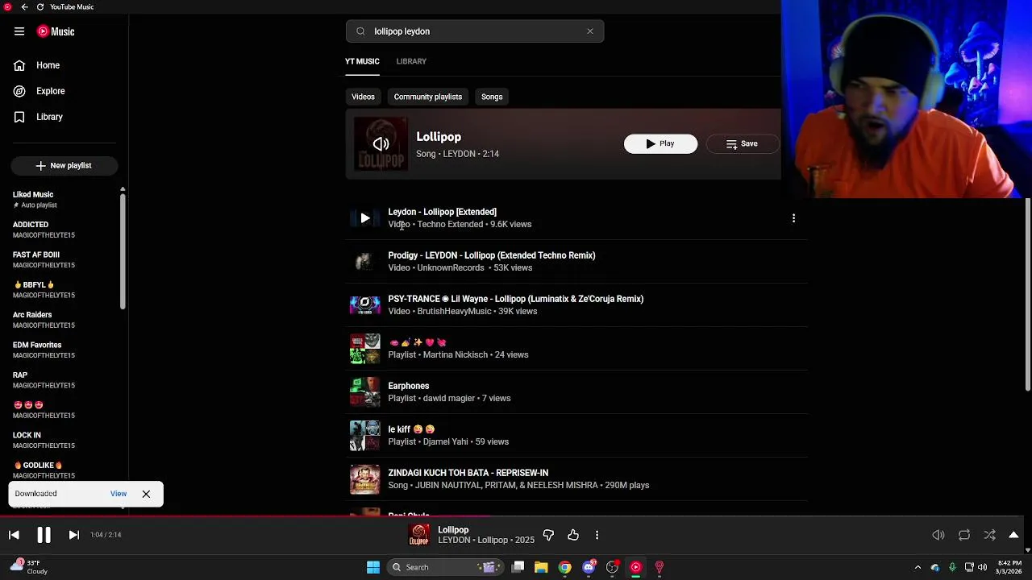Show hidden system tray icons

click(918, 567)
